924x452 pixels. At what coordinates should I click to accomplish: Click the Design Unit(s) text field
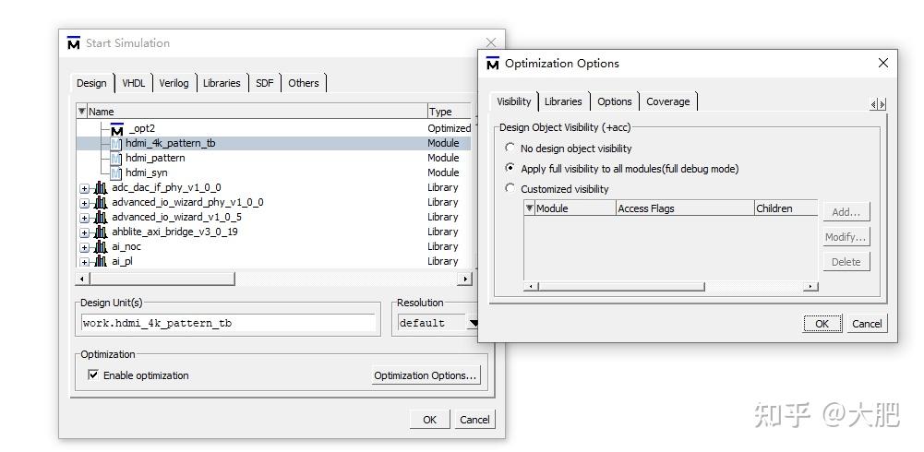[x=229, y=323]
